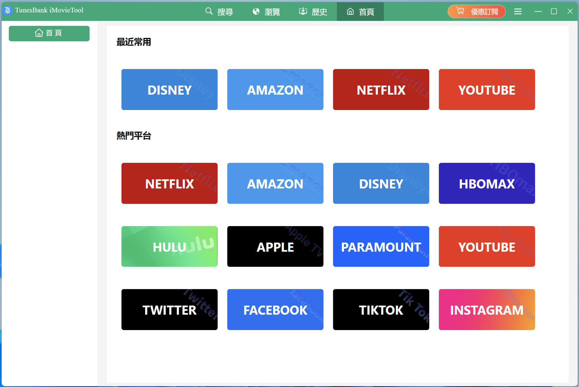The image size is (579, 387).
Task: Select the 首頁 home tab icon
Action: point(350,12)
